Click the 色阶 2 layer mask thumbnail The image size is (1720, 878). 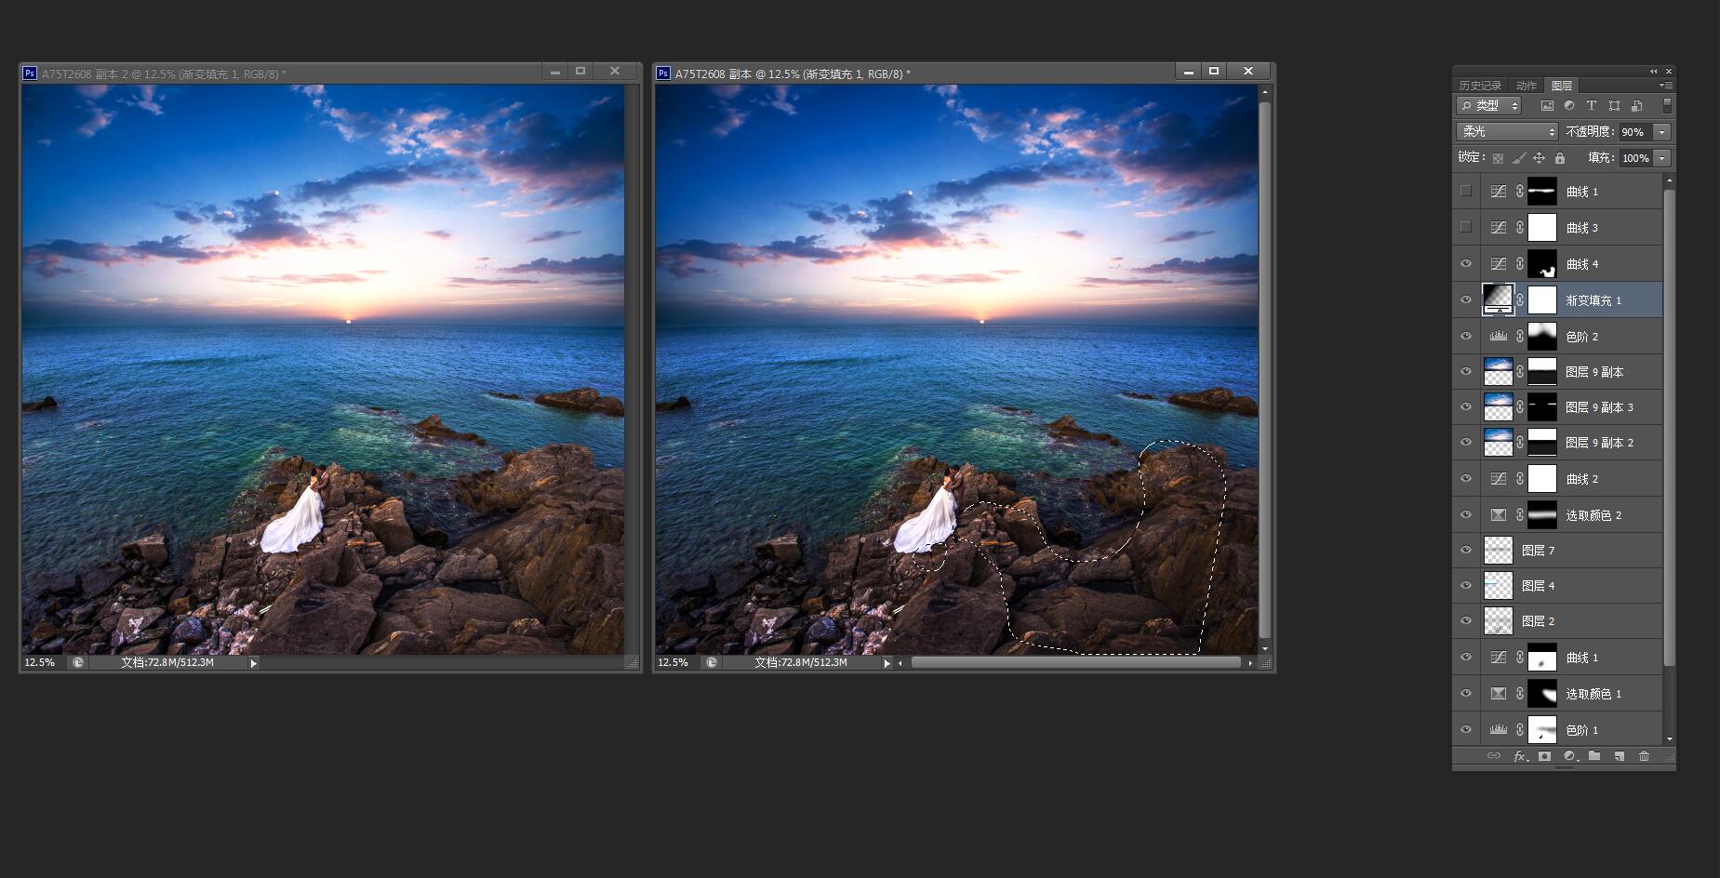1542,337
